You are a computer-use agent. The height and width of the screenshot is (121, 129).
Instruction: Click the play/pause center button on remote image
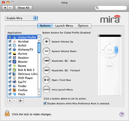[x=110, y=50]
